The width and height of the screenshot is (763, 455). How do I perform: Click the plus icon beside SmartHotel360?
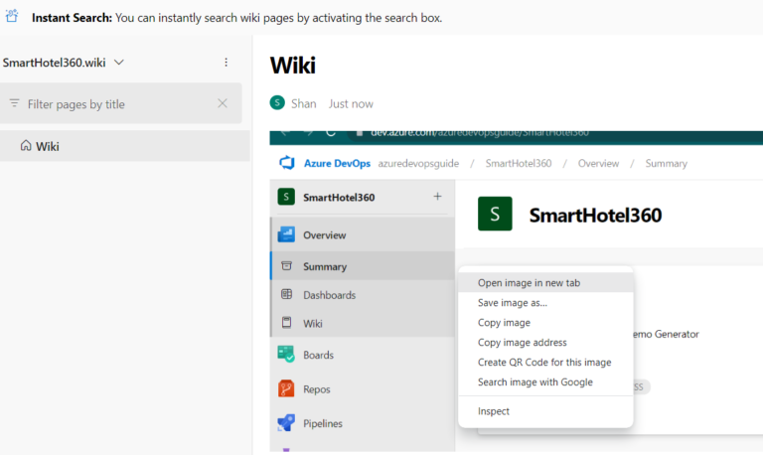click(437, 197)
